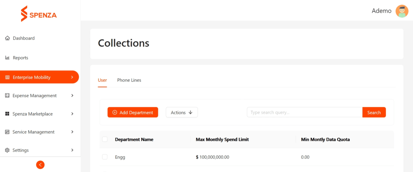Click the Settings gear icon
413x172 pixels.
pyautogui.click(x=7, y=150)
